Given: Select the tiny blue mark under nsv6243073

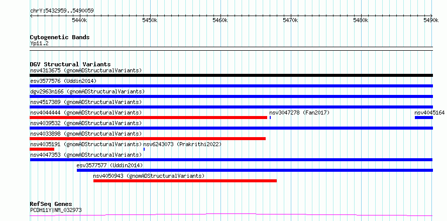Looking at the screenshot, I should [144, 149].
